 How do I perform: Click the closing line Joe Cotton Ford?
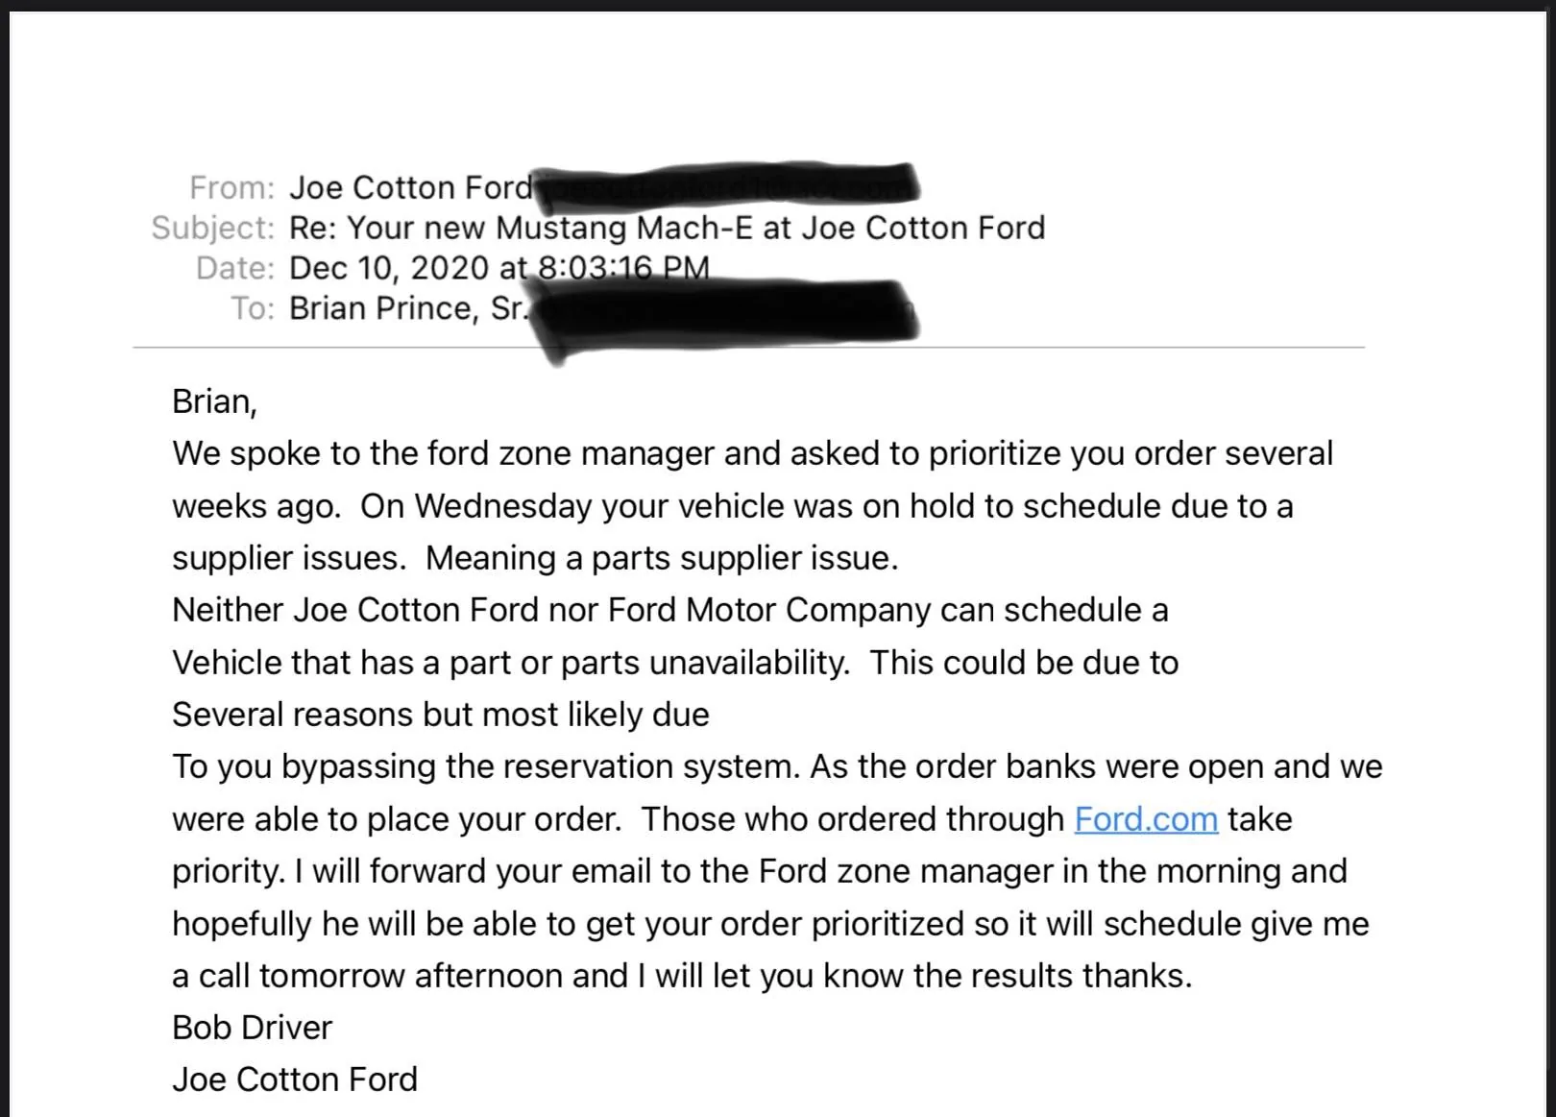tap(295, 1080)
